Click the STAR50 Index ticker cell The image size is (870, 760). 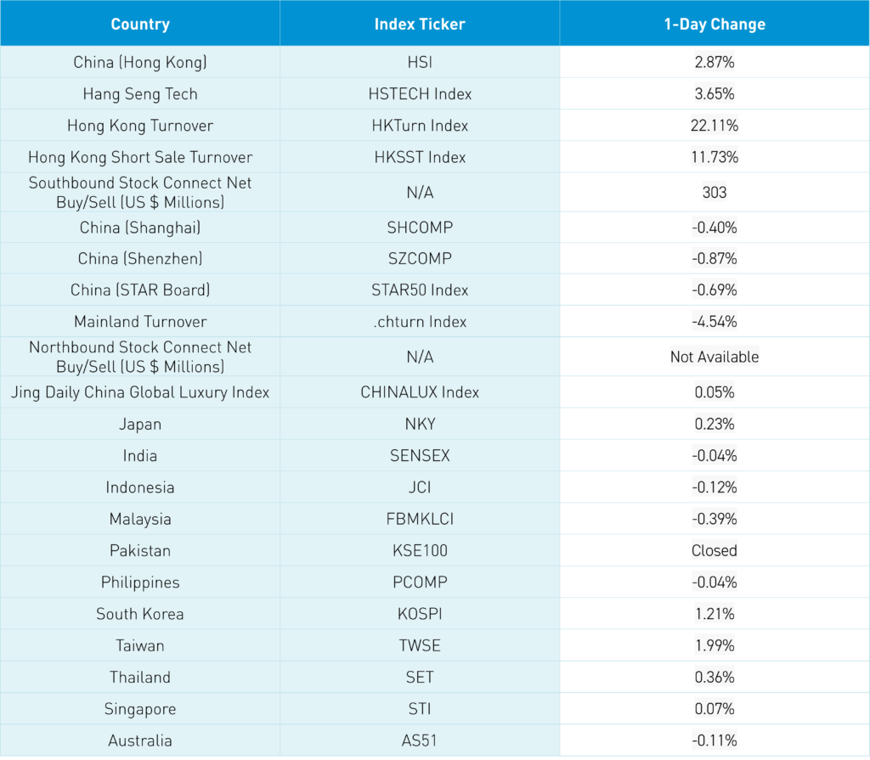420,290
